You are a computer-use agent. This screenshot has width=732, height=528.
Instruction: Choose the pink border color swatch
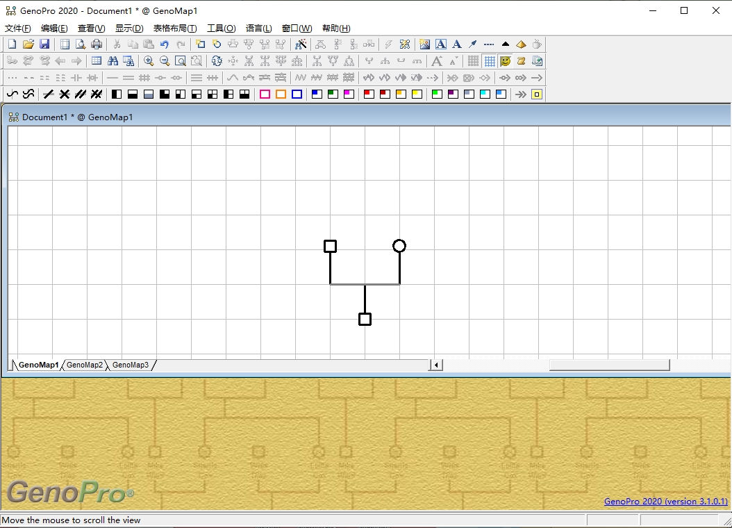tap(265, 94)
